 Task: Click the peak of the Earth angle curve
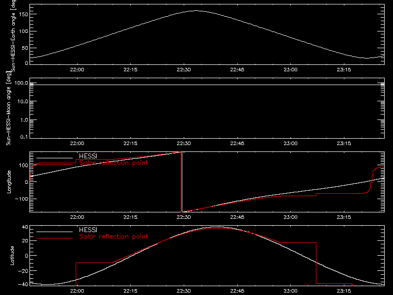(x=196, y=11)
